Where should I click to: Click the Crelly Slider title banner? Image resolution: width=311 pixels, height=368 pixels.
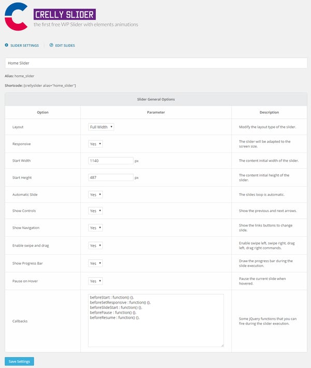pos(64,15)
